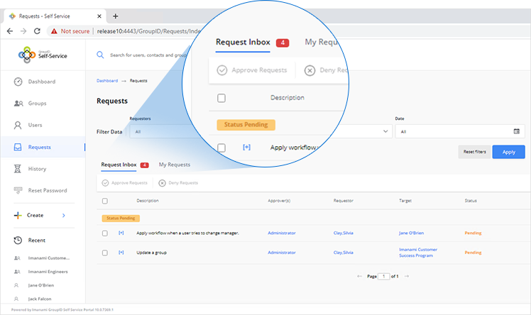Click the History hourglass icon in sidebar
This screenshot has width=531, height=315.
tap(18, 168)
